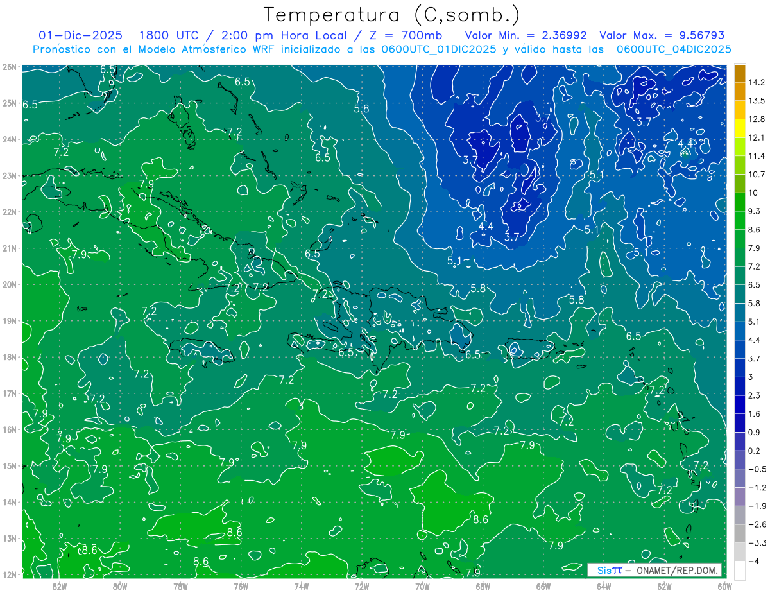Click the -1.9 value on the color scale
Image resolution: width=770 pixels, height=595 pixels.
coord(757,506)
